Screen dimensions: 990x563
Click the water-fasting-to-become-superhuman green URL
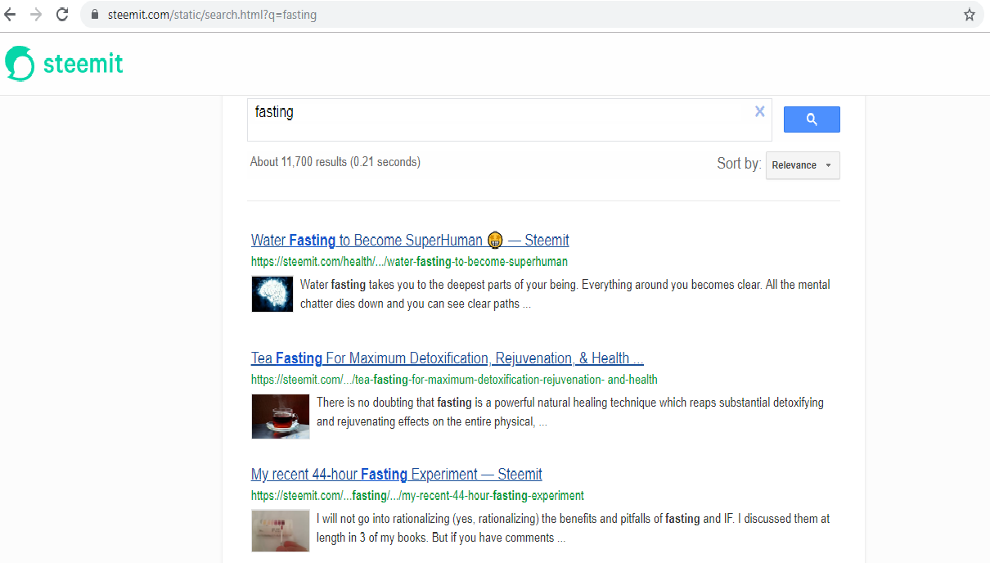(x=409, y=262)
